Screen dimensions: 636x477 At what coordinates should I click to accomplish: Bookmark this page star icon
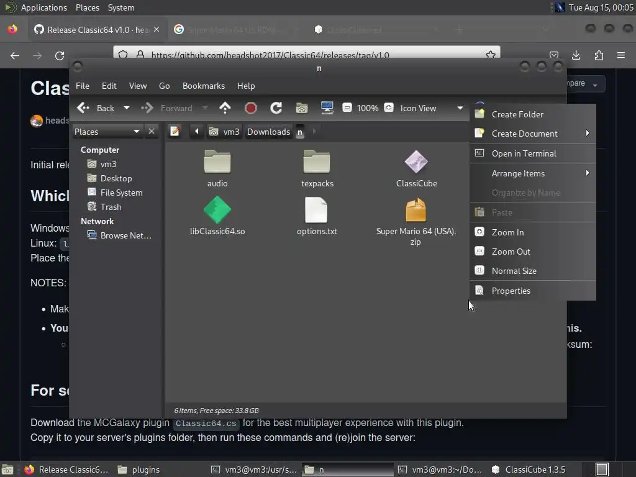tap(491, 55)
